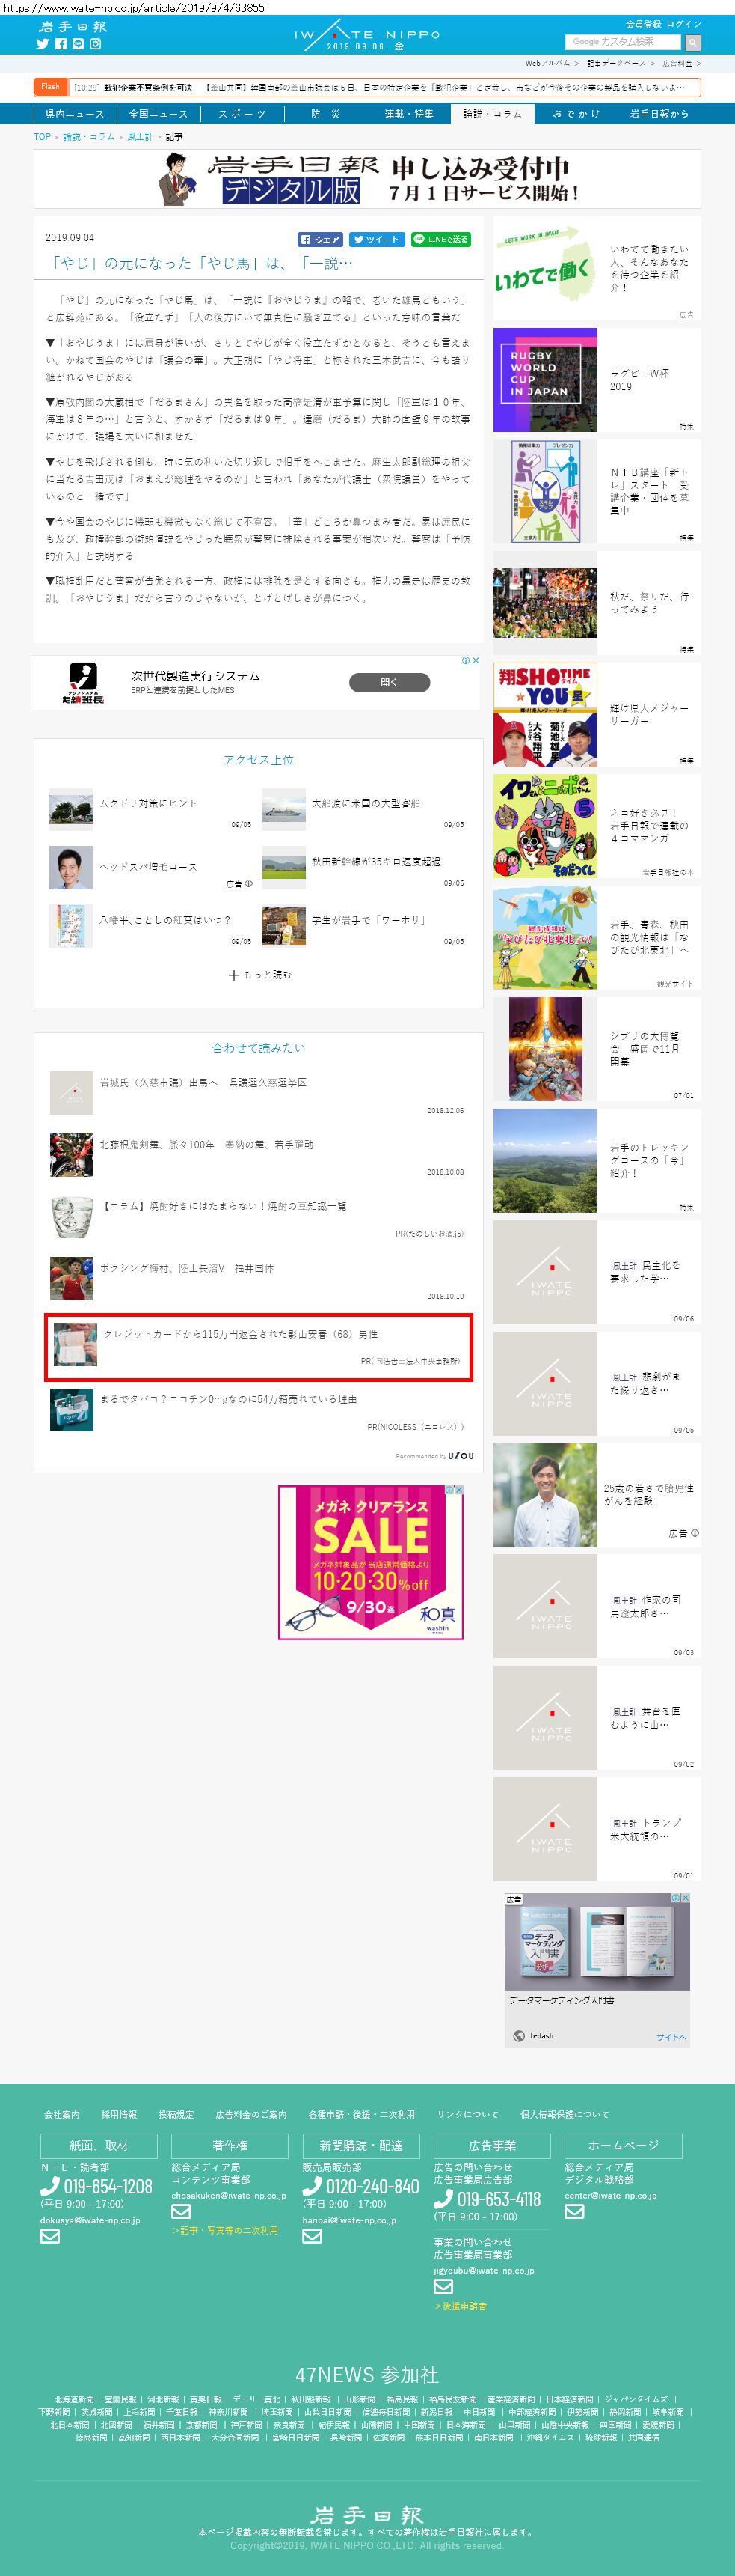
Task: Click the 開く button in the MES ad
Action: (x=390, y=682)
